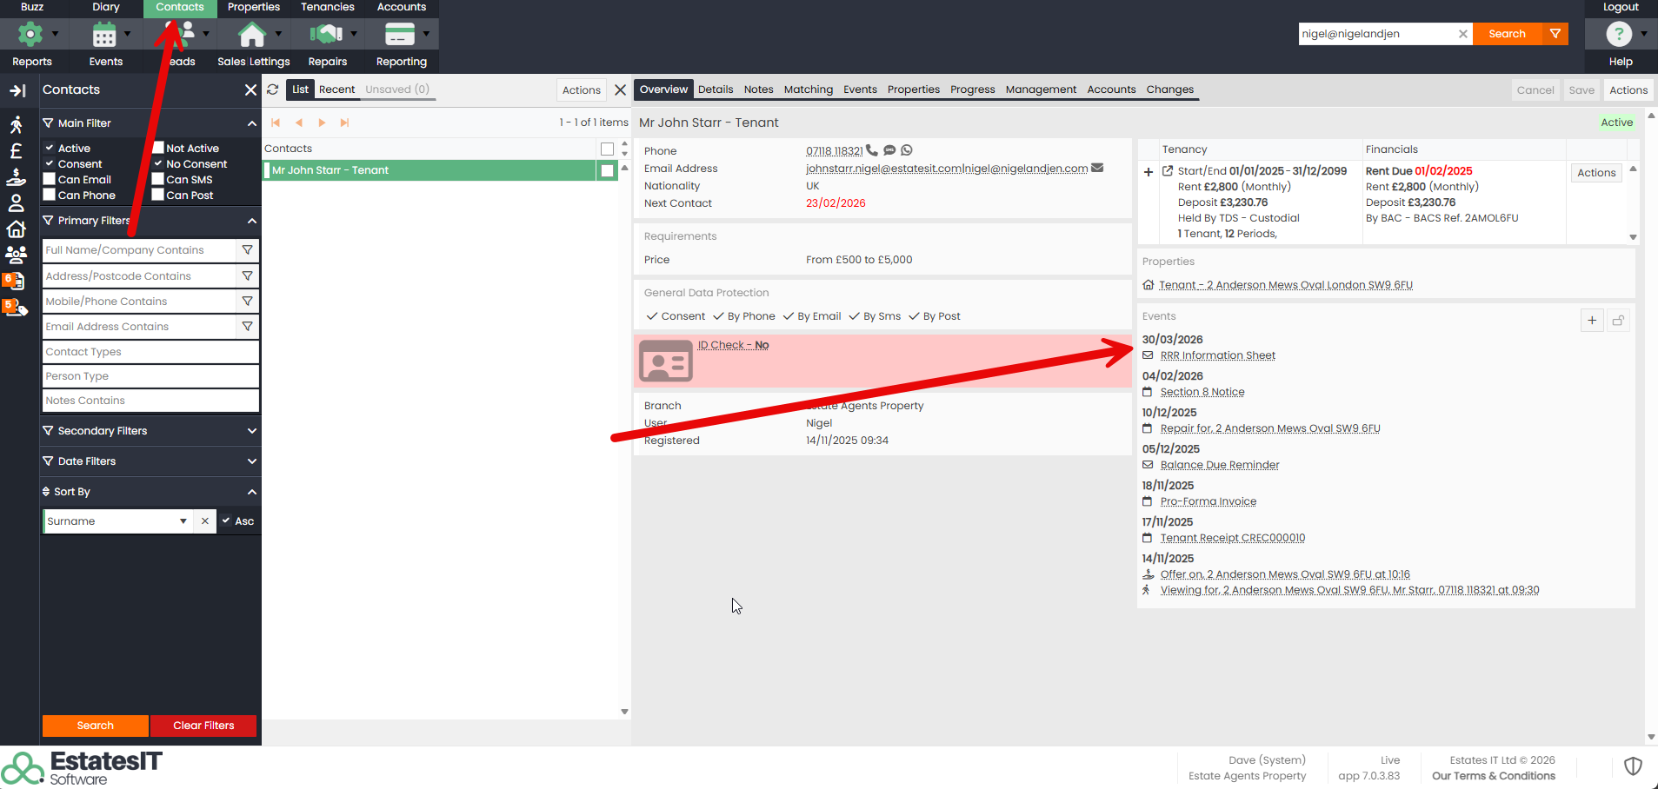The height and width of the screenshot is (789, 1658).
Task: Enable the Can Email checkbox
Action: tap(50, 179)
